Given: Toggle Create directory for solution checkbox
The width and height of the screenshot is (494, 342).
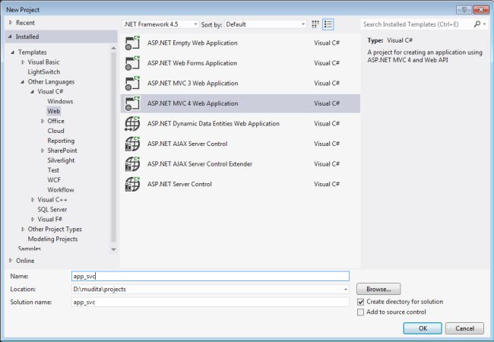Looking at the screenshot, I should click(x=361, y=302).
